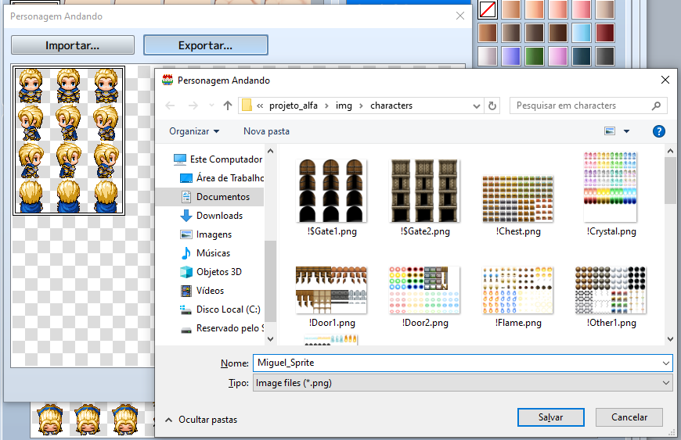Click projeto_alfa in the address path
This screenshot has height=440, width=681.
(294, 106)
